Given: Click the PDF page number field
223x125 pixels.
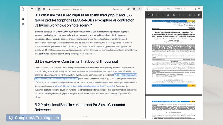Looking at the screenshot, I should click(x=149, y=15).
